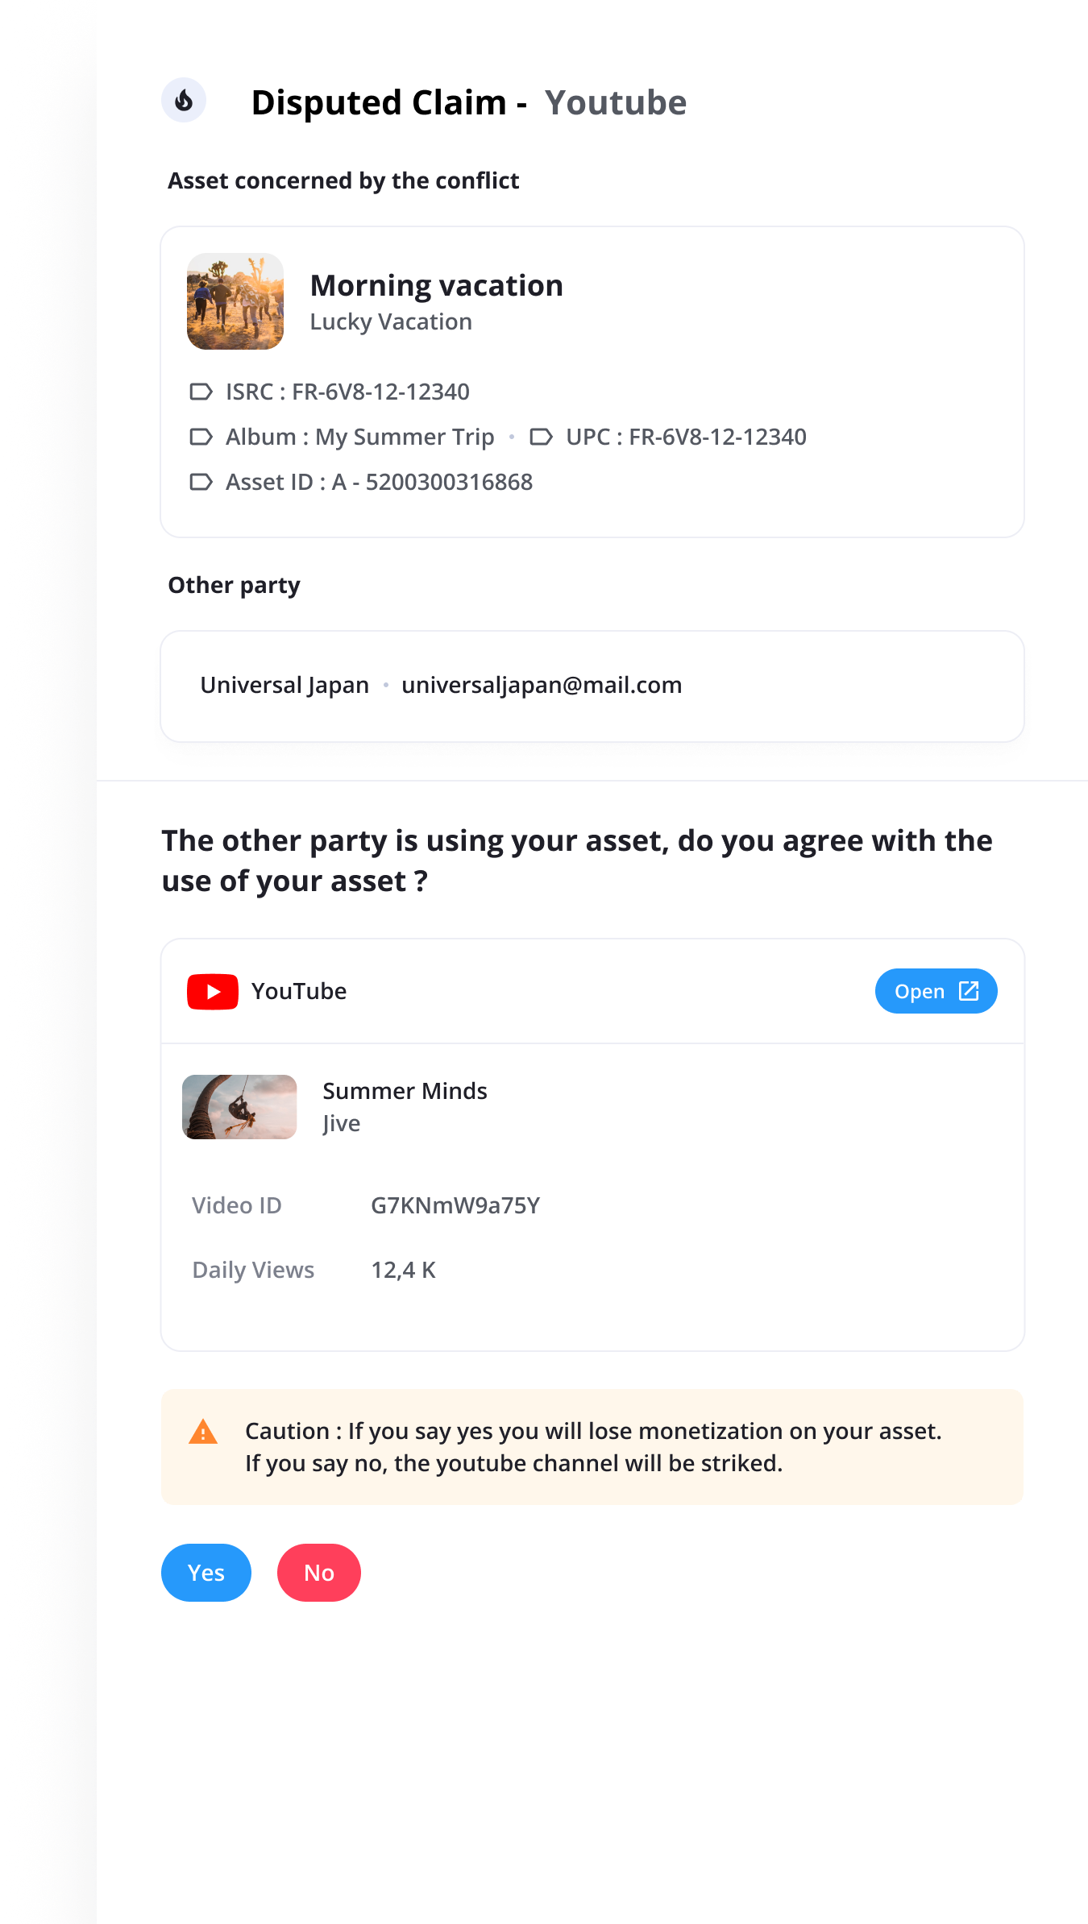Open the Summer Minds video thumbnail
The image size is (1088, 1924).
coord(239,1107)
